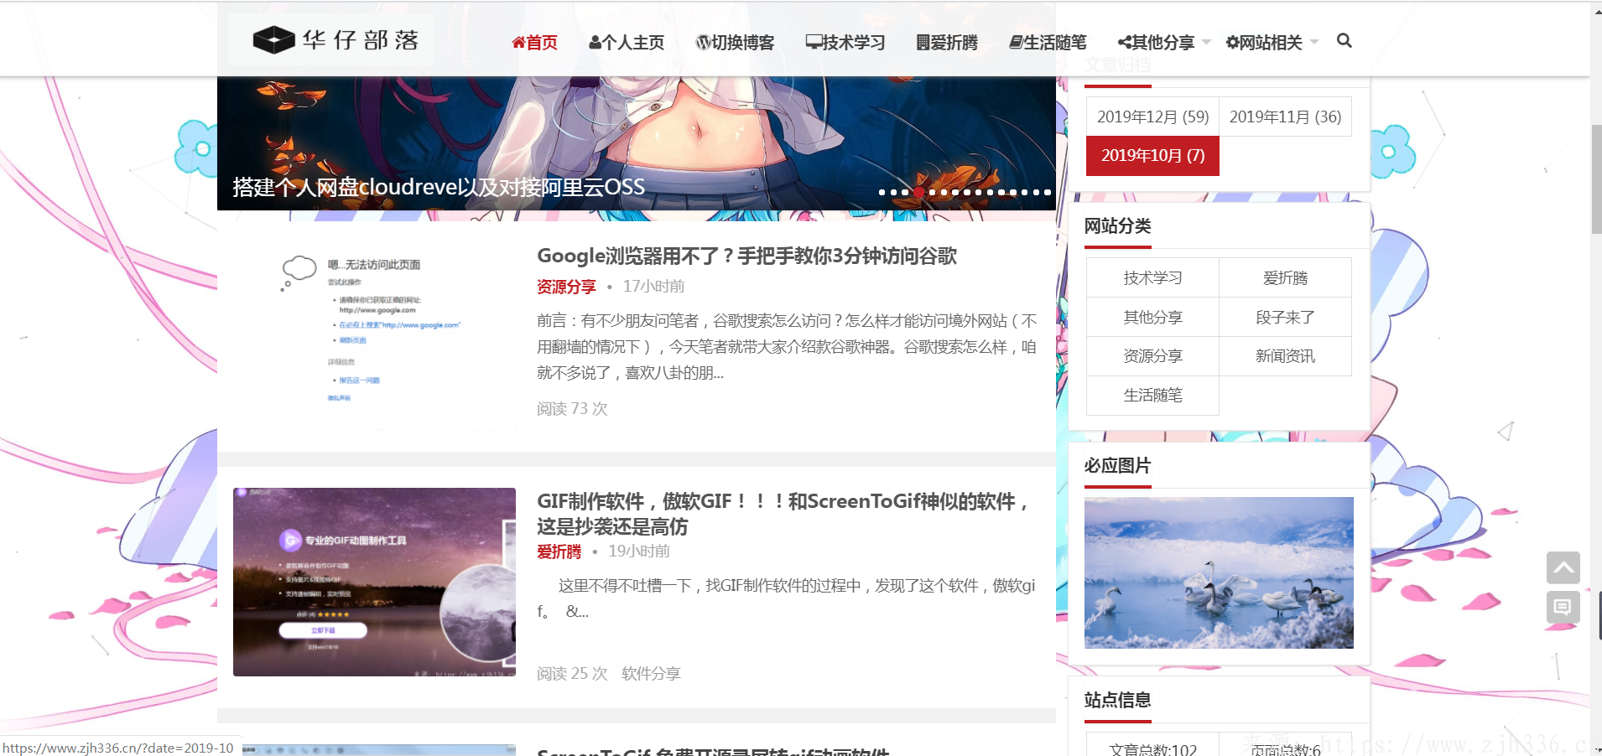
Task: Click the 网站分类 section heading
Action: point(1117,225)
